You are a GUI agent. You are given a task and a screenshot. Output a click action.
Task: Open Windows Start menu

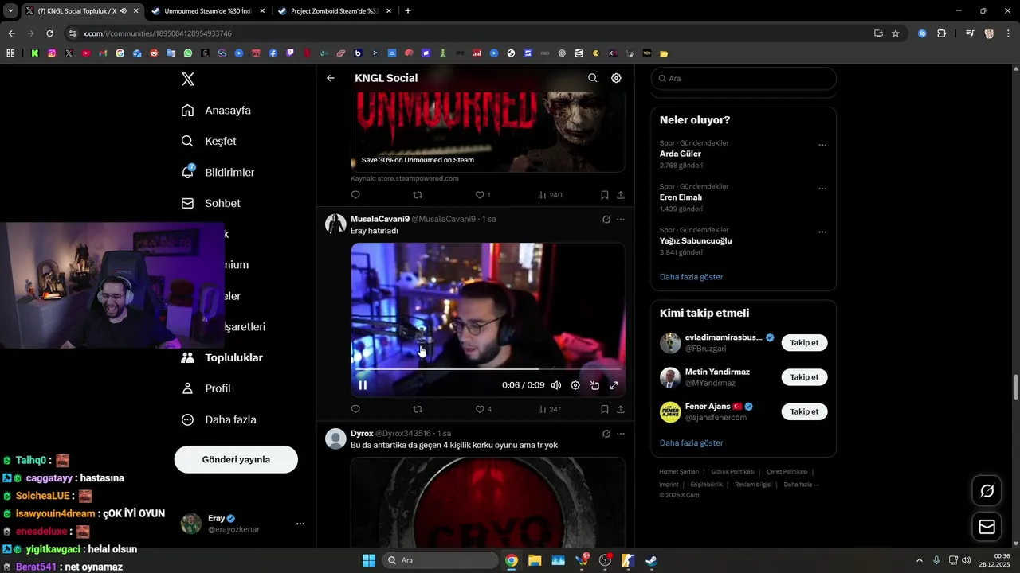(x=369, y=560)
